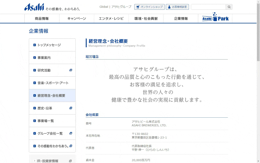This screenshot has width=260, height=163.
Task: Click the 本社所在地 row label
Action: 93,136
